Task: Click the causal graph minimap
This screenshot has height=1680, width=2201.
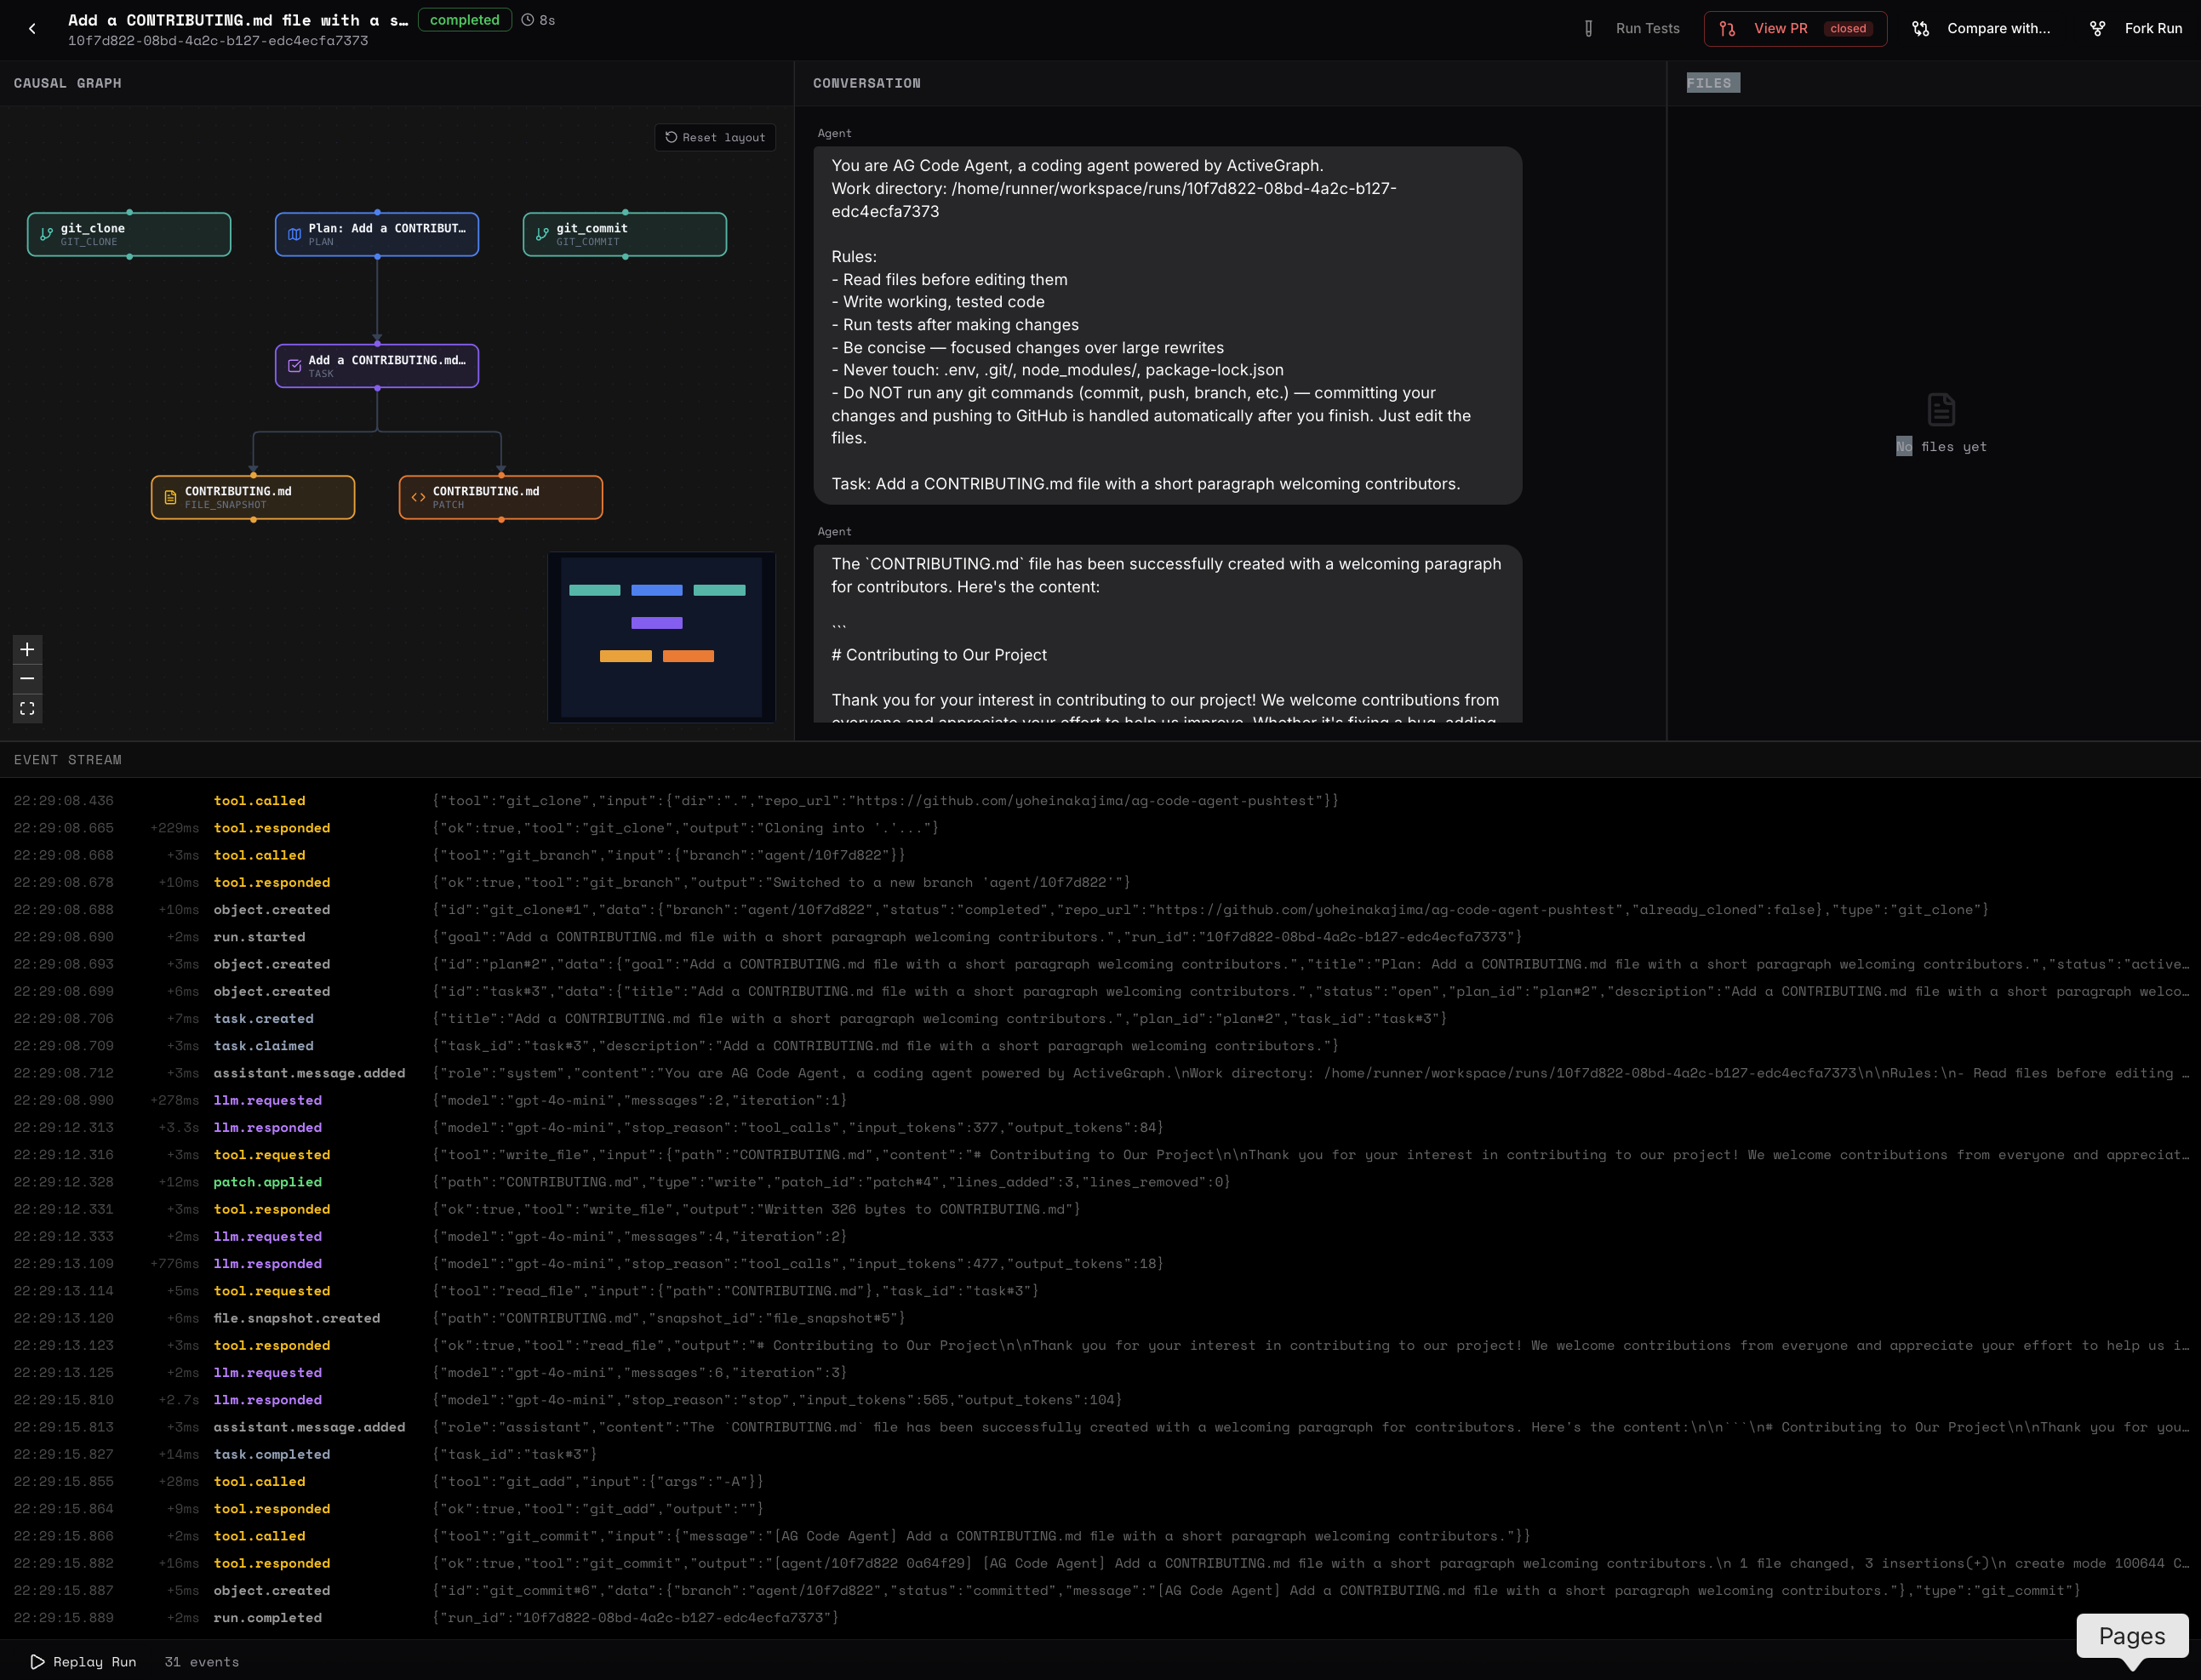Action: [661, 637]
